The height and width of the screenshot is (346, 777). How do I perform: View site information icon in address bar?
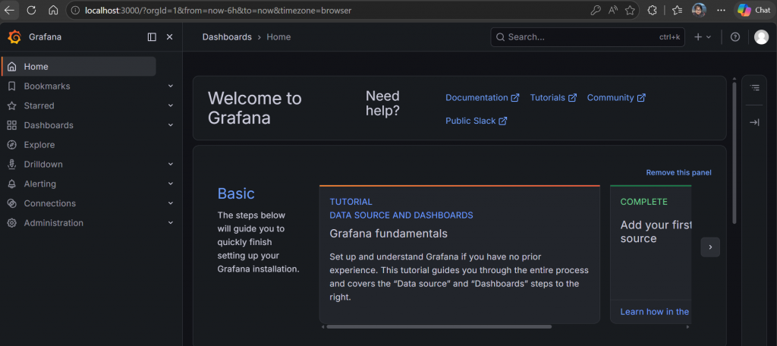75,10
